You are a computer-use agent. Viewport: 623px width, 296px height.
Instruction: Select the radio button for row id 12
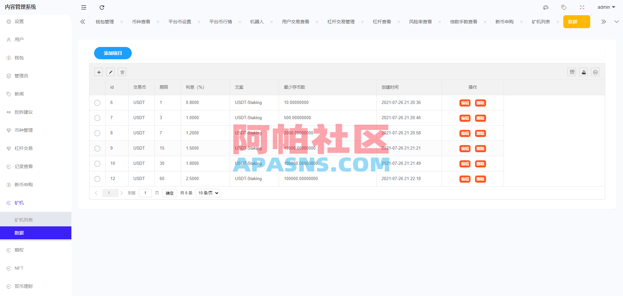tap(97, 179)
